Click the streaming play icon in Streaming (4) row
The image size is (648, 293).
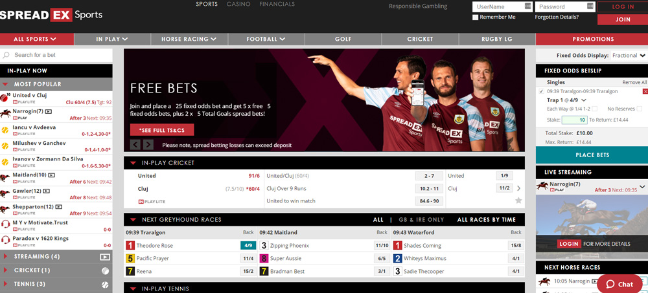click(105, 257)
